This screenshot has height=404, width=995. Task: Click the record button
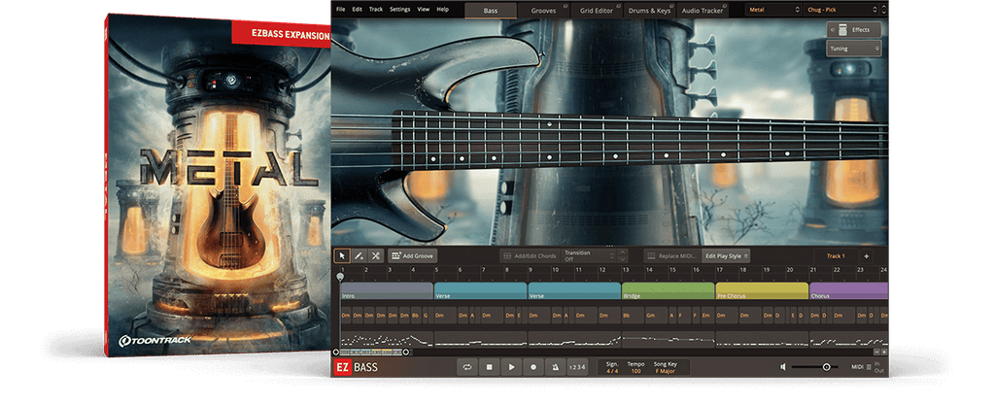coord(533,366)
